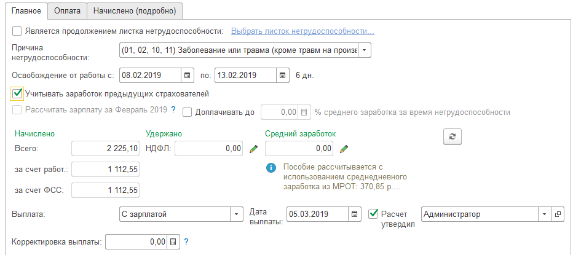Uncheck 'Учитывать заработок предыдущих страхователей'
Image resolution: width=573 pixels, height=255 pixels.
pos(17,94)
